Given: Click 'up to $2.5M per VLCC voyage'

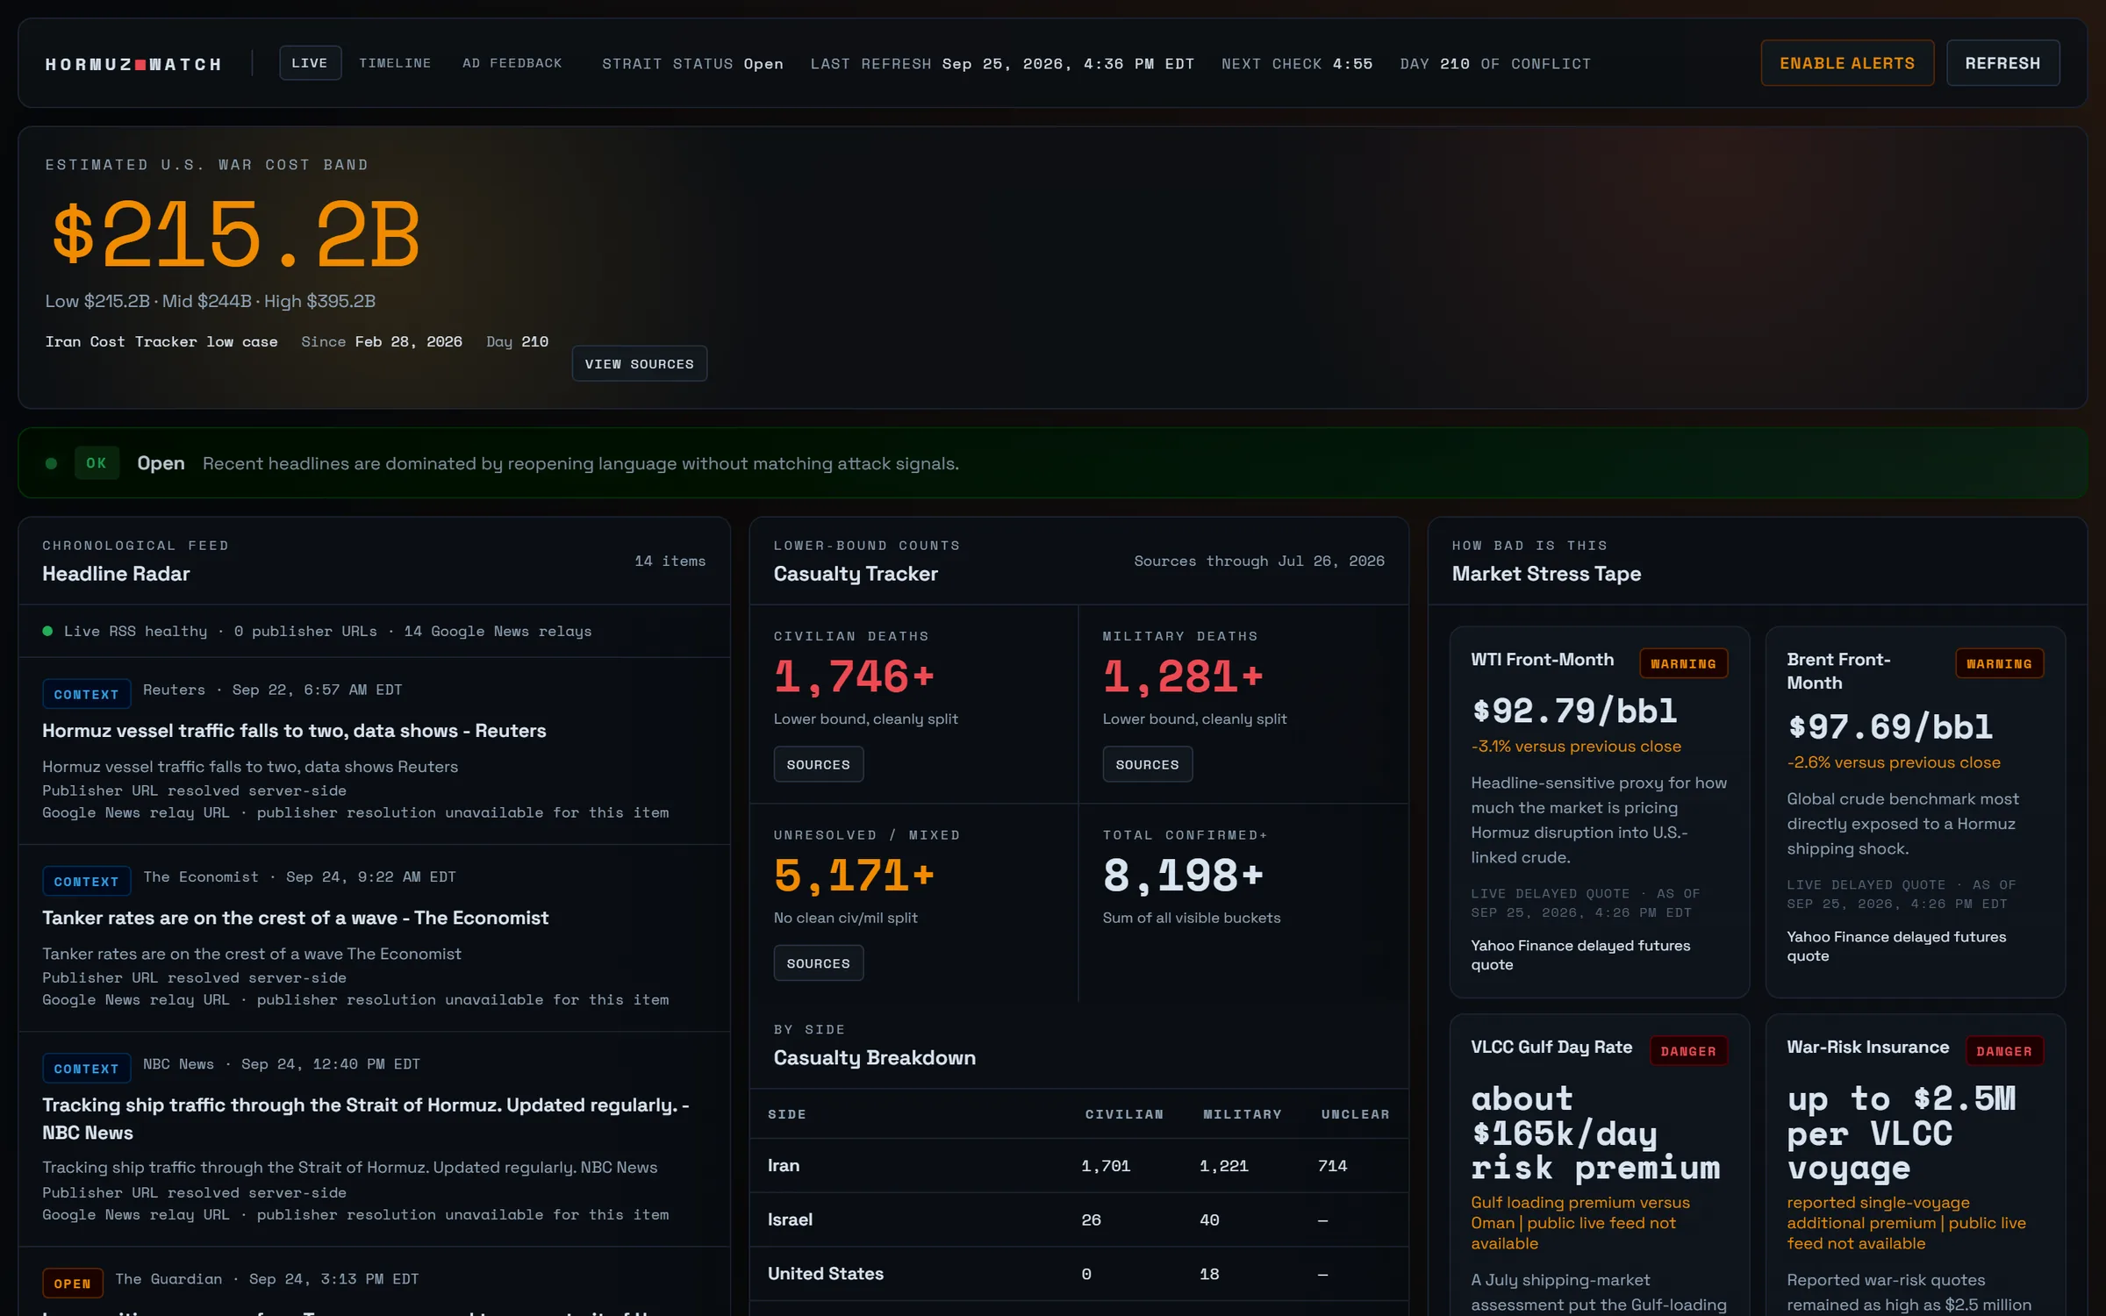Looking at the screenshot, I should click(1902, 1133).
